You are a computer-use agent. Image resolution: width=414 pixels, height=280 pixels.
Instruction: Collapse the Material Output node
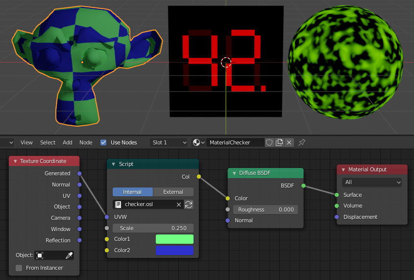click(x=343, y=170)
